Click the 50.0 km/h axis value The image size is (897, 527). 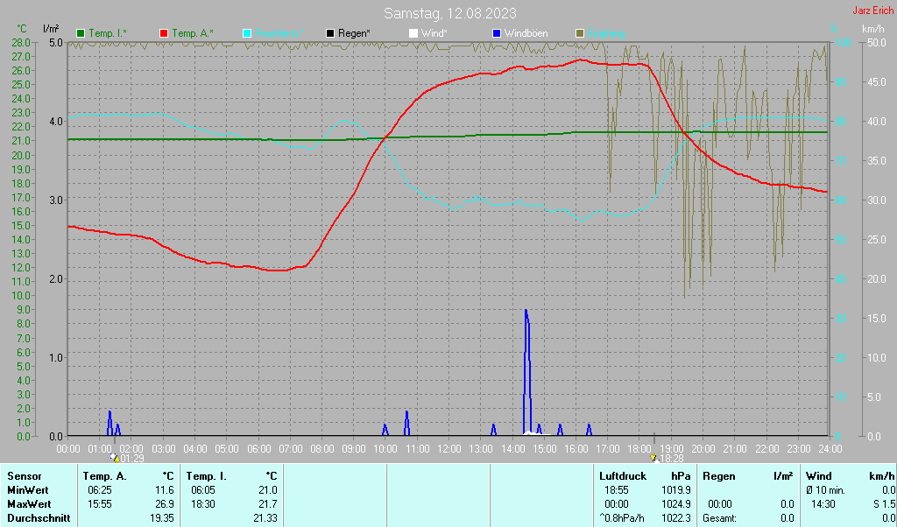click(876, 43)
